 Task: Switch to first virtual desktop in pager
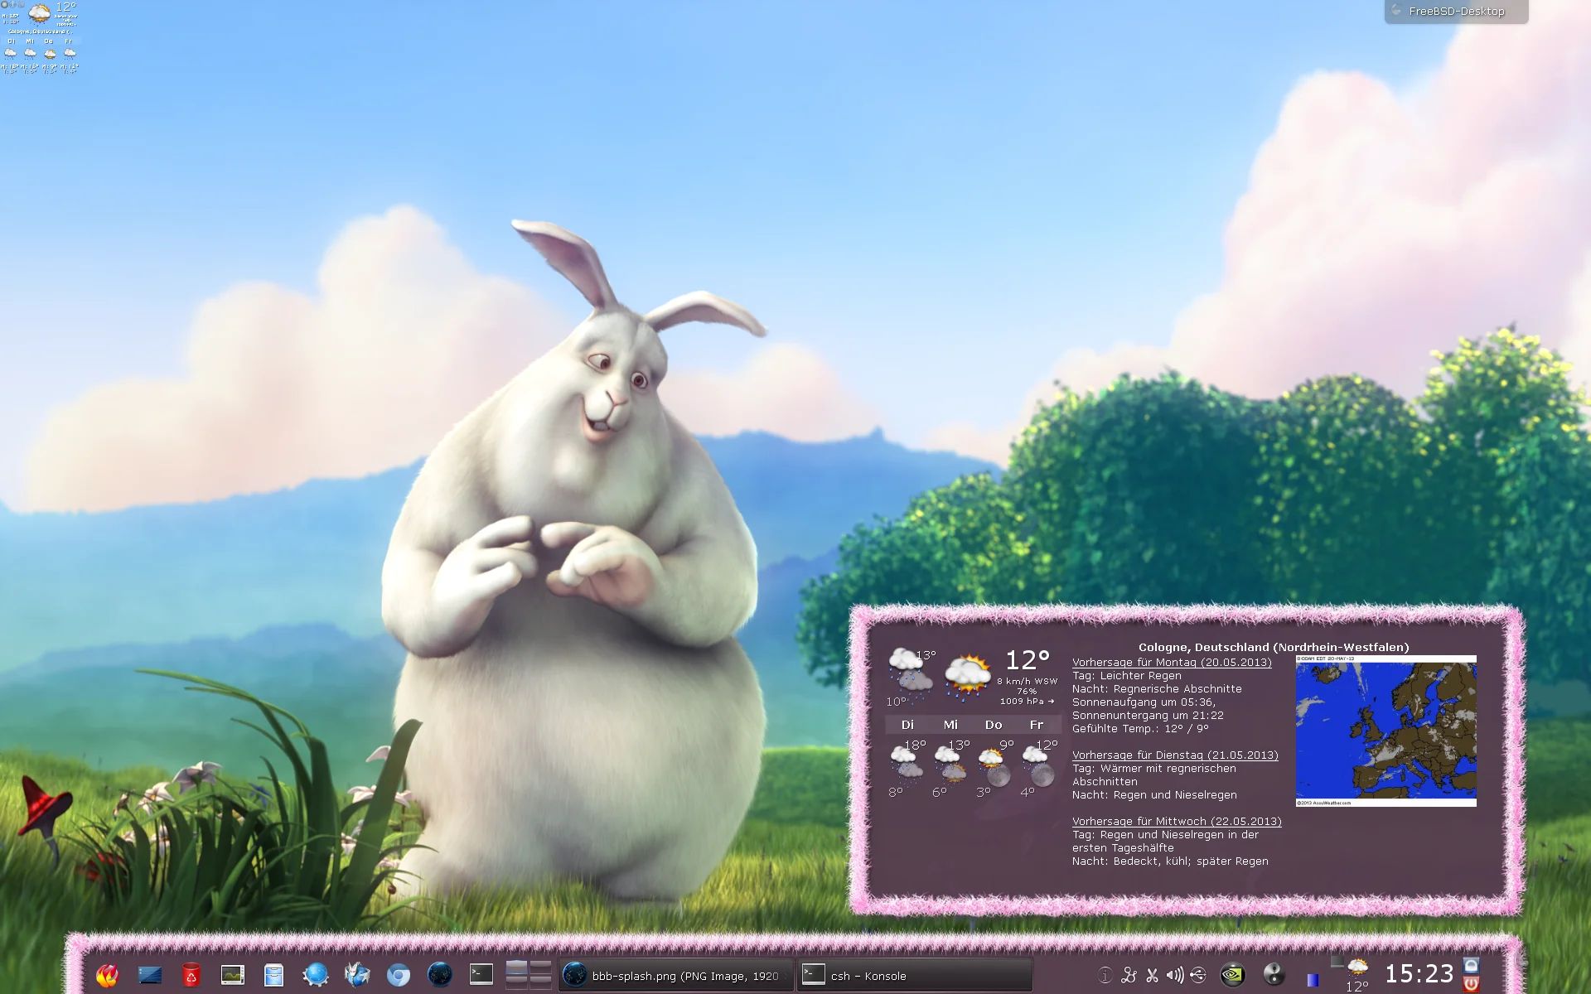pos(516,967)
